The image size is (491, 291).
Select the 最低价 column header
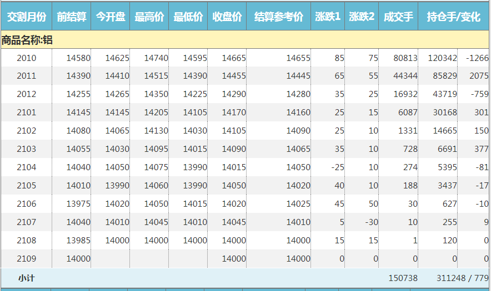[x=188, y=17]
